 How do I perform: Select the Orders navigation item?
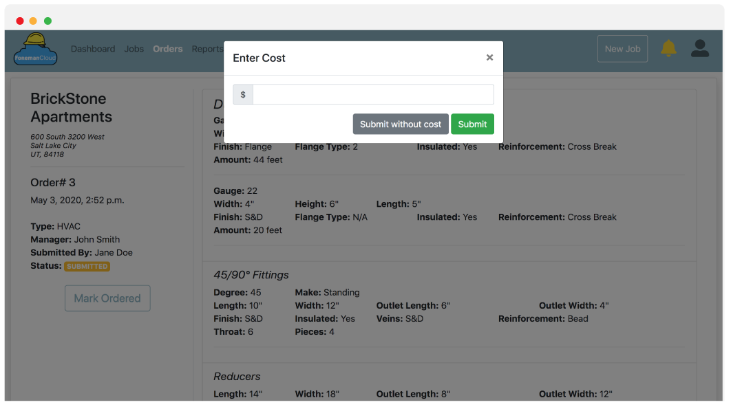coord(168,49)
